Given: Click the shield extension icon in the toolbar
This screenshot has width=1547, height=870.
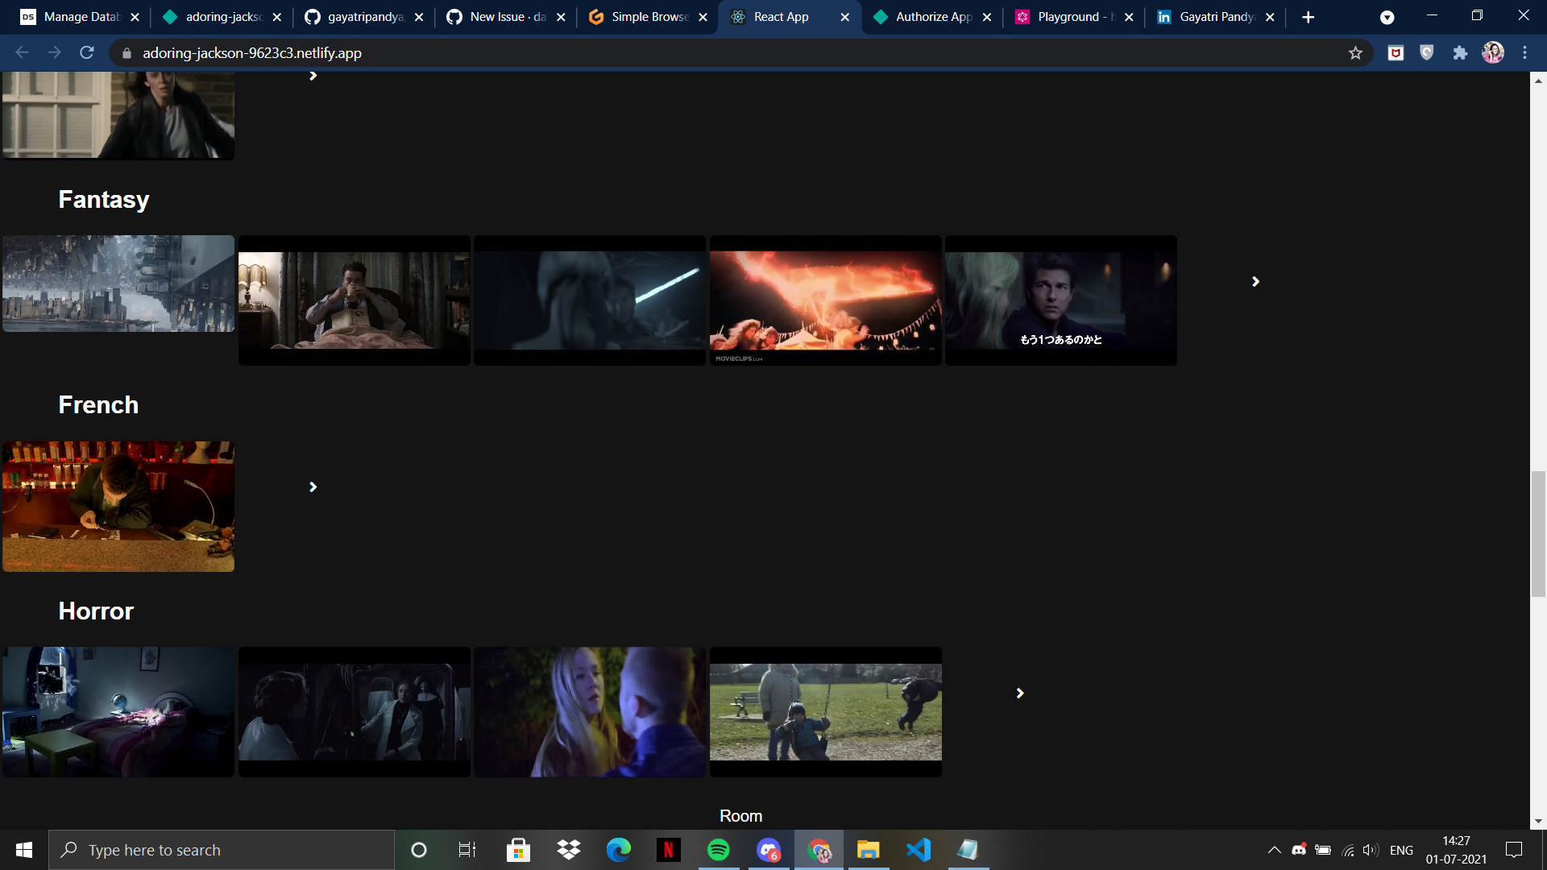Looking at the screenshot, I should coord(1427,53).
